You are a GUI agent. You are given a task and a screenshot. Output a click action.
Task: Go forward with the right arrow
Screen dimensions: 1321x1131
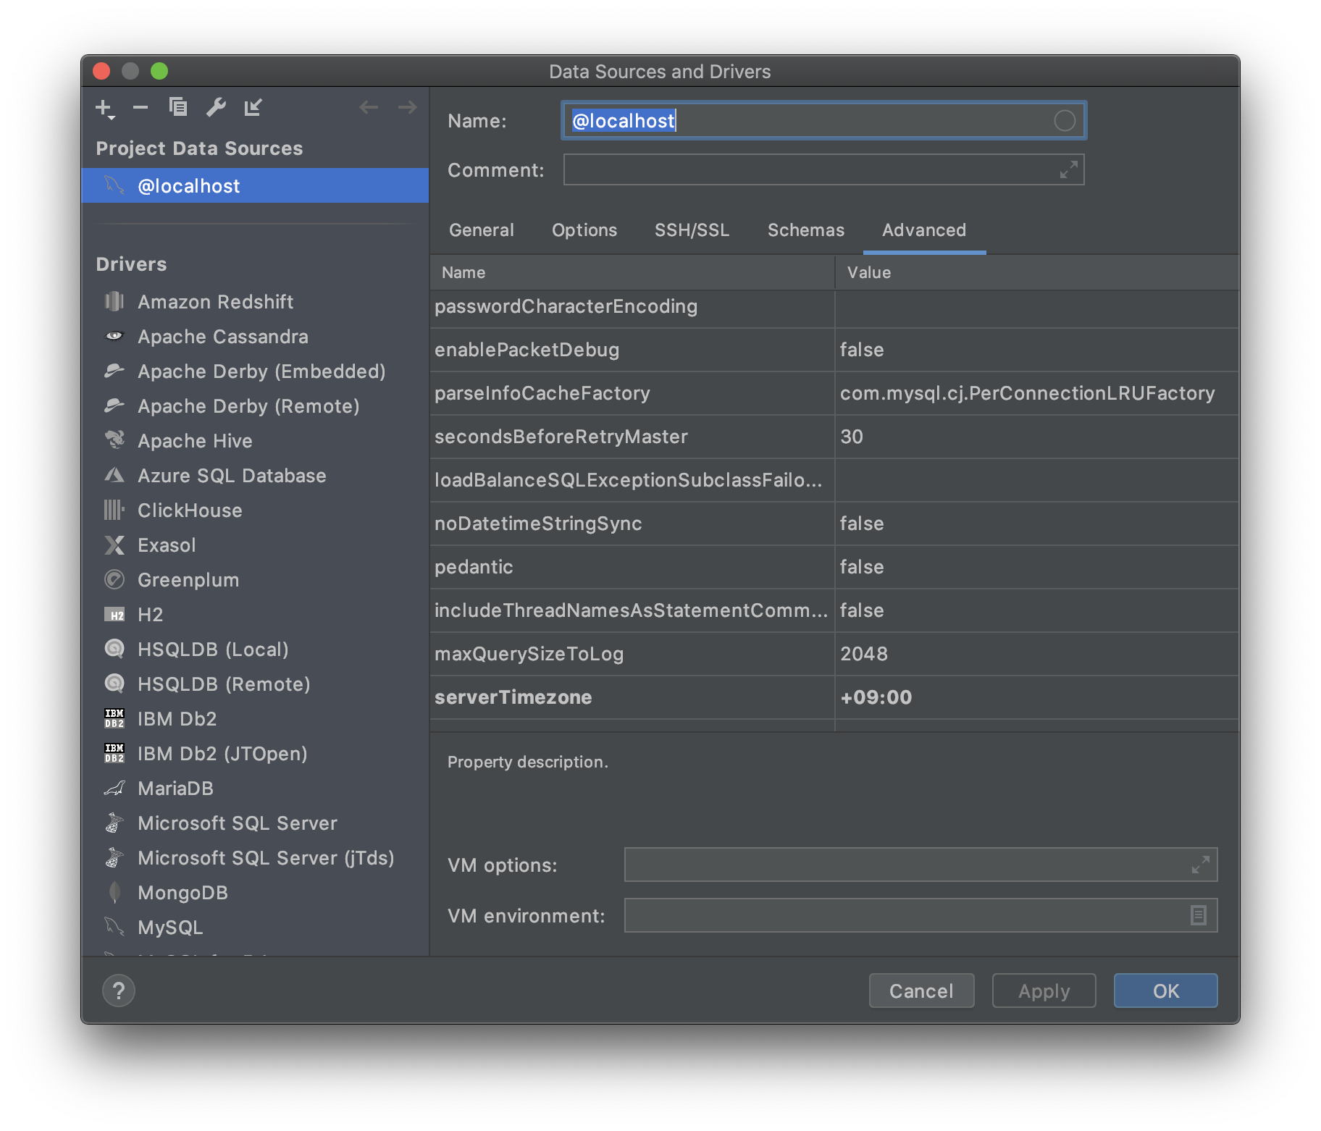pyautogui.click(x=408, y=107)
